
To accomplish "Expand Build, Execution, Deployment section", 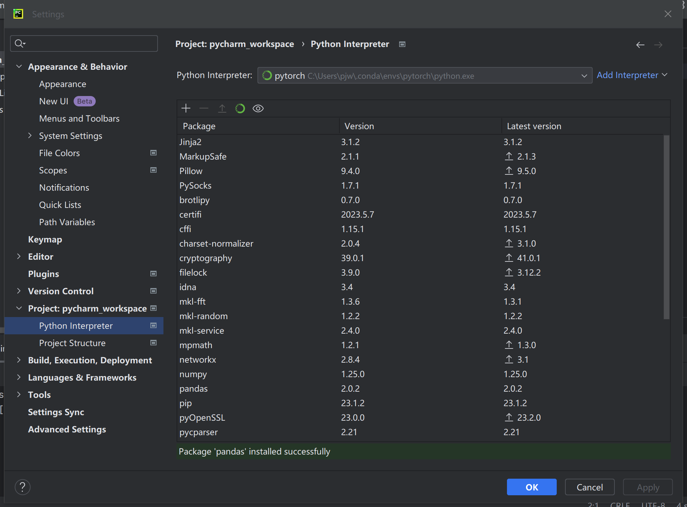I will pos(19,360).
